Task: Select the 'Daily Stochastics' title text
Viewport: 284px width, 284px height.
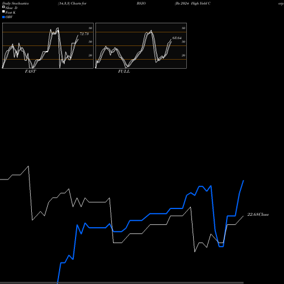Action: click(15, 3)
